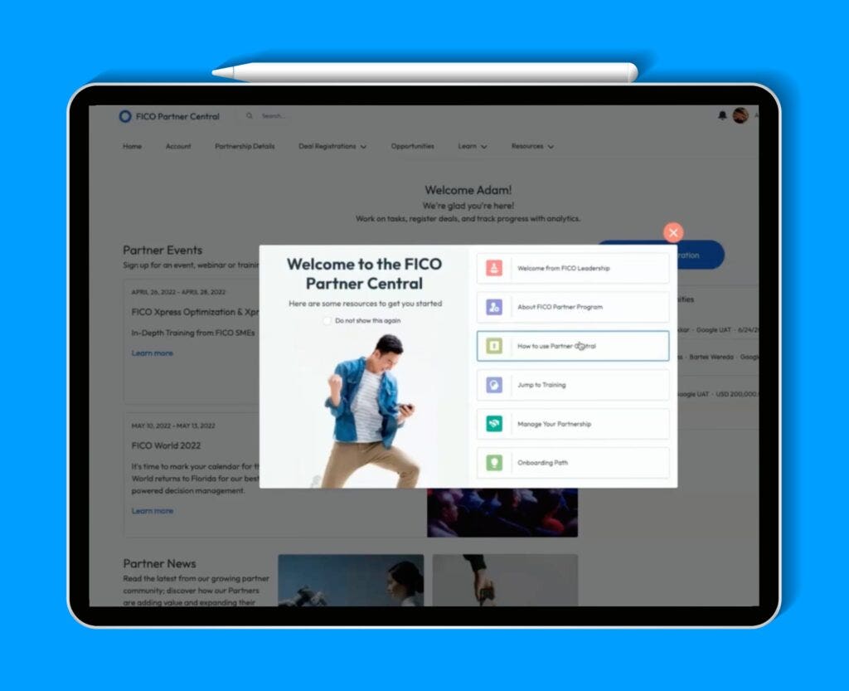Click Learn more under FICO World 2022
Screen dimensions: 849x691
(153, 511)
